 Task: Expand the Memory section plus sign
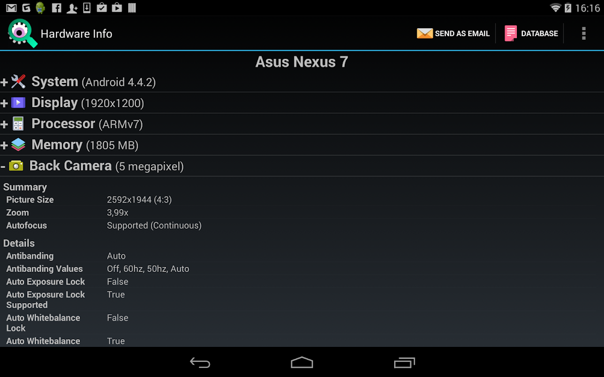pyautogui.click(x=5, y=146)
